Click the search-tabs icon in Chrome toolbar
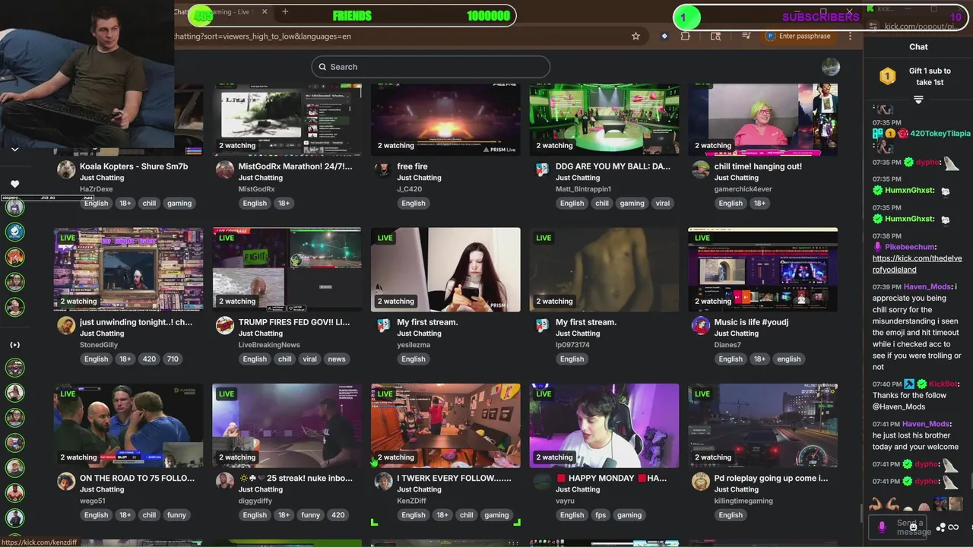The width and height of the screenshot is (973, 547). click(x=715, y=36)
